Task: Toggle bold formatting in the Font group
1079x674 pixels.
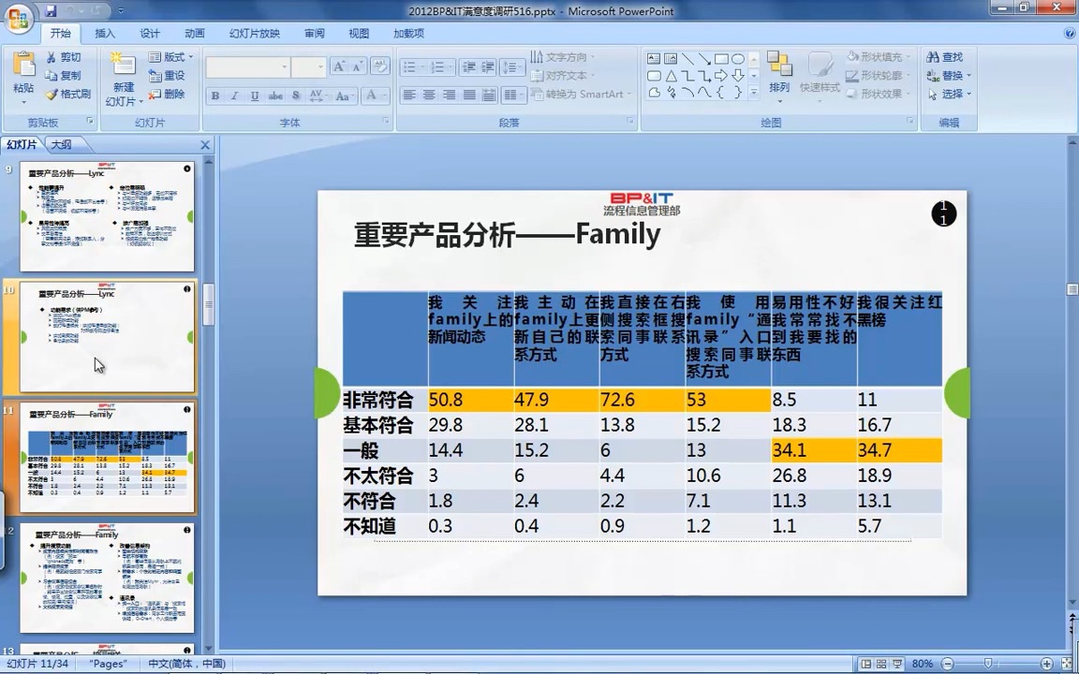Action: click(x=215, y=95)
